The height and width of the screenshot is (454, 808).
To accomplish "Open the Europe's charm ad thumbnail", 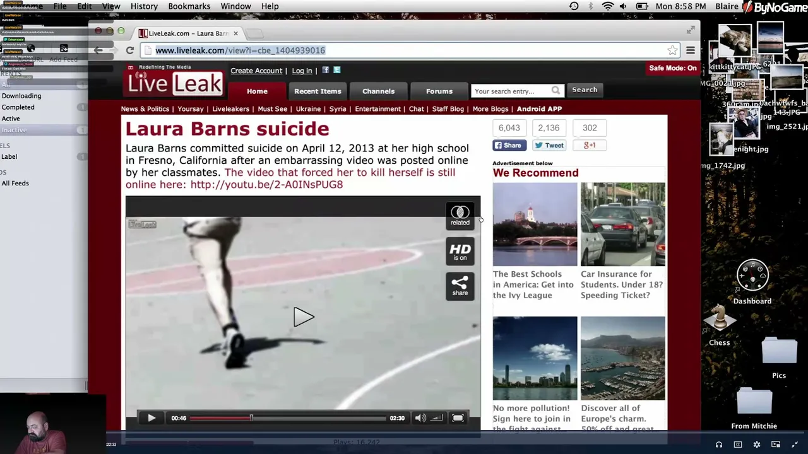I will (622, 358).
